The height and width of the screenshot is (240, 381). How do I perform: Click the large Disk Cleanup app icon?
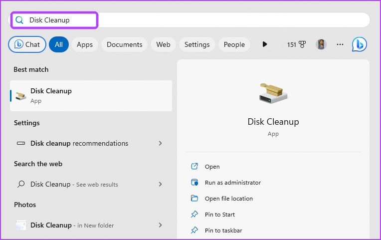[273, 94]
